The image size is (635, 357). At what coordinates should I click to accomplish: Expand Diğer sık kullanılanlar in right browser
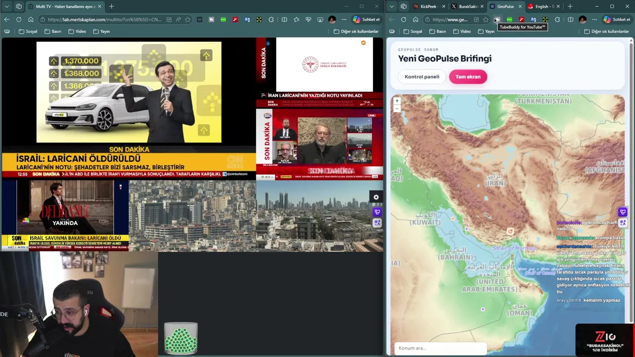tap(607, 31)
